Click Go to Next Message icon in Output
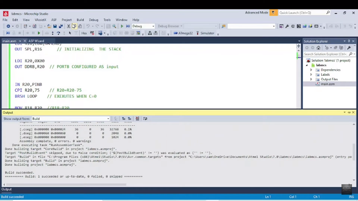This screenshot has height=201, width=358. click(130, 118)
